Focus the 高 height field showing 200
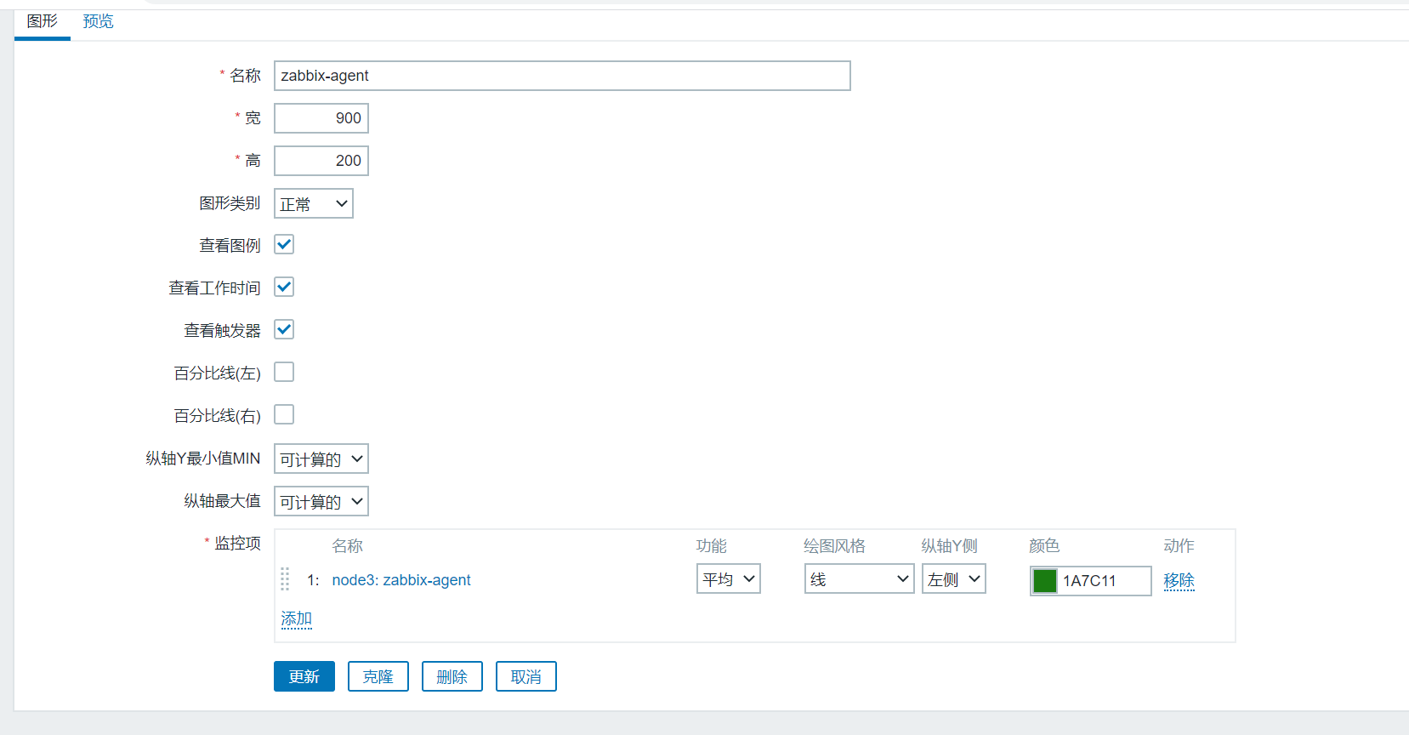 321,161
